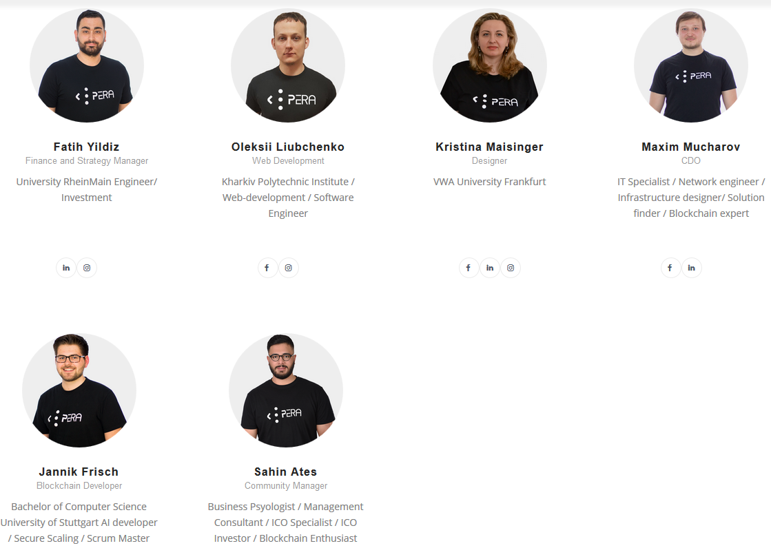This screenshot has height=559, width=771.
Task: Select the Fatih Yildiz name heading
Action: (x=87, y=147)
